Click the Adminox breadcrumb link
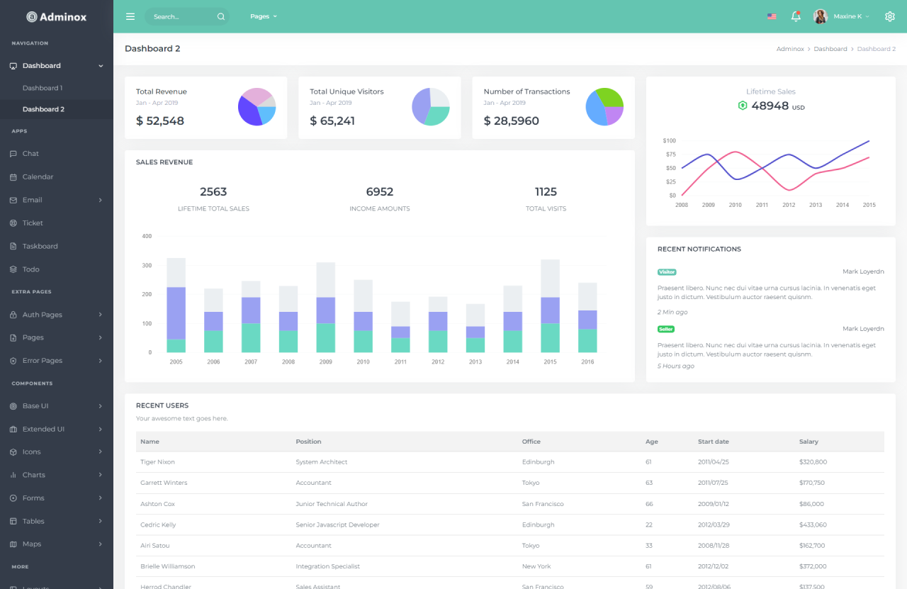This screenshot has height=589, width=907. (790, 49)
